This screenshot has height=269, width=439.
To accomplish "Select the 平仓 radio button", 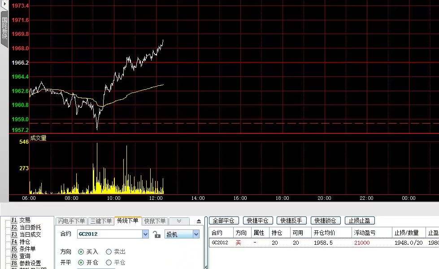I will coord(109,263).
